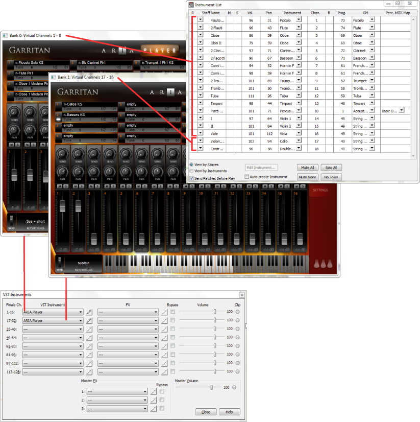Open the Basic O... Perc. MIDI Map dropdown

coord(401,110)
